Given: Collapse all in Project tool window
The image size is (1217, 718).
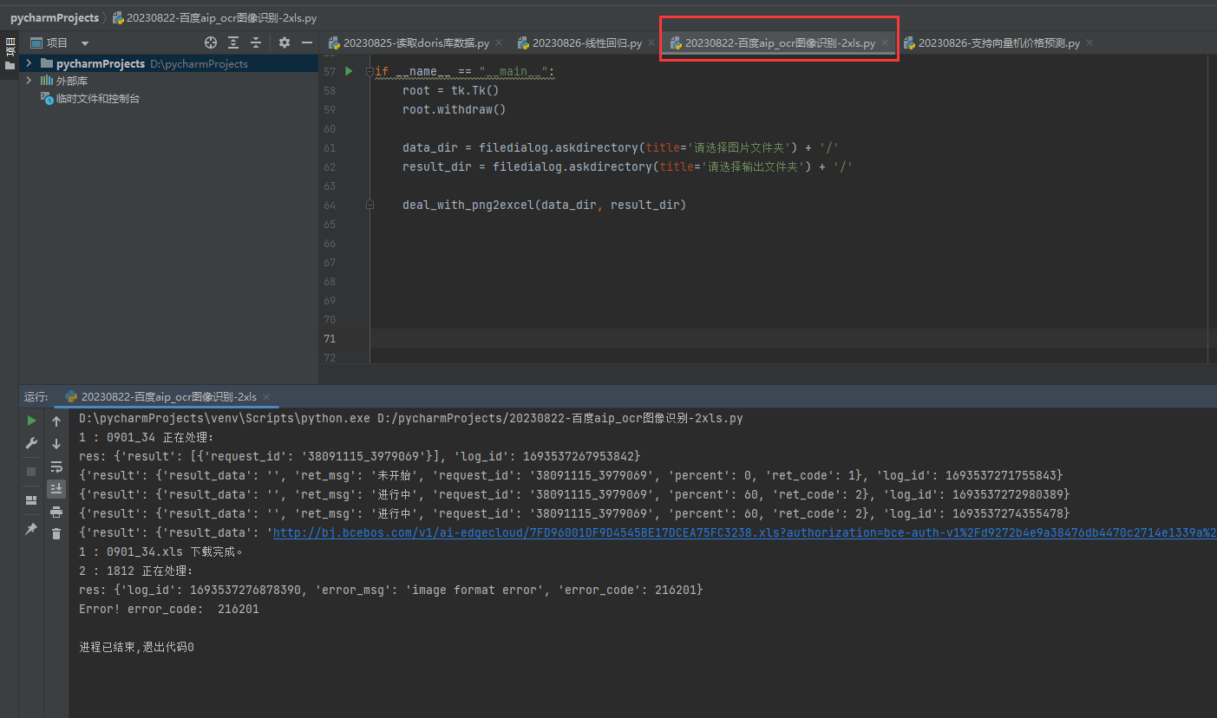Looking at the screenshot, I should tap(256, 42).
